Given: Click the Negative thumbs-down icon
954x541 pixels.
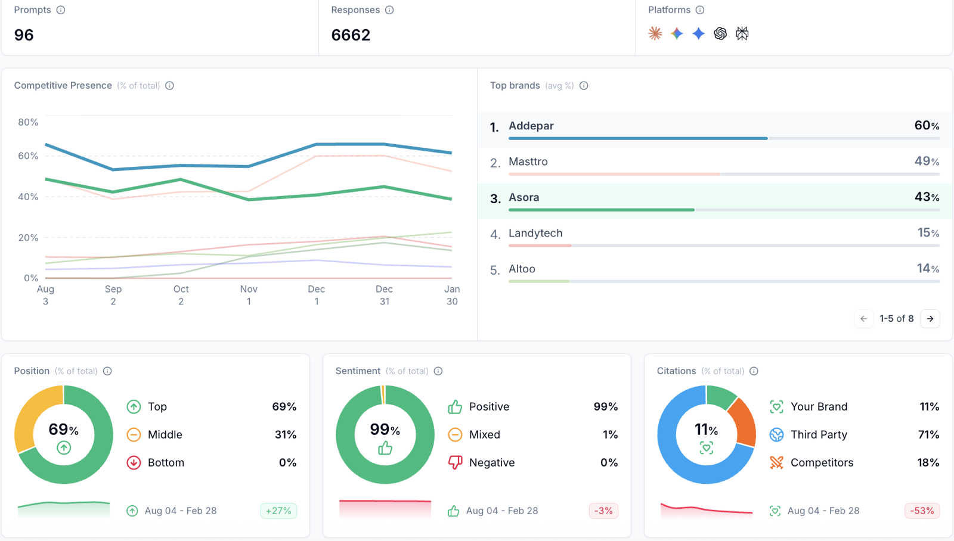Looking at the screenshot, I should tap(455, 463).
